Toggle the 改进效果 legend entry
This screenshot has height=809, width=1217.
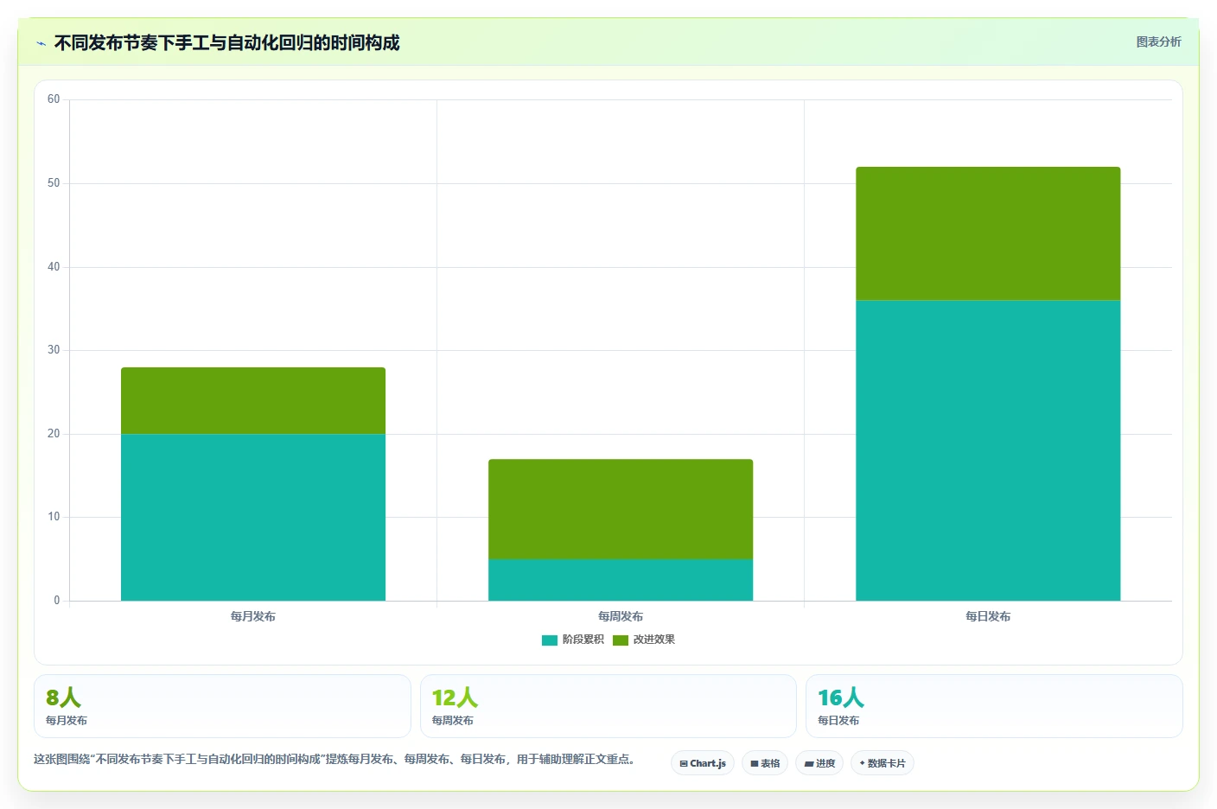644,640
